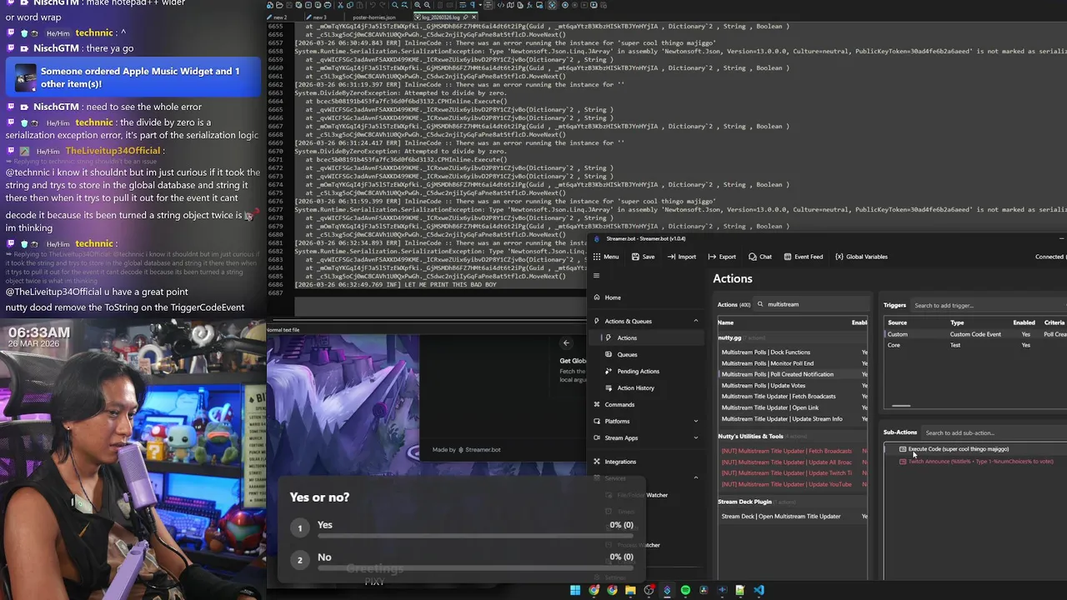Open the Streamer.bot Menu
Screen dimensions: 1067x600
pyautogui.click(x=606, y=257)
